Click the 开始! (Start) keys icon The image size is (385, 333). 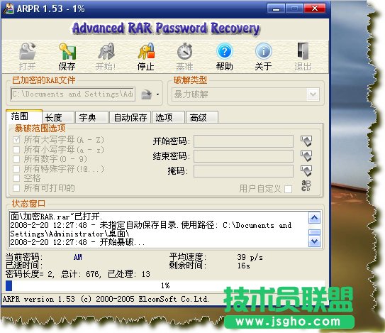click(106, 51)
